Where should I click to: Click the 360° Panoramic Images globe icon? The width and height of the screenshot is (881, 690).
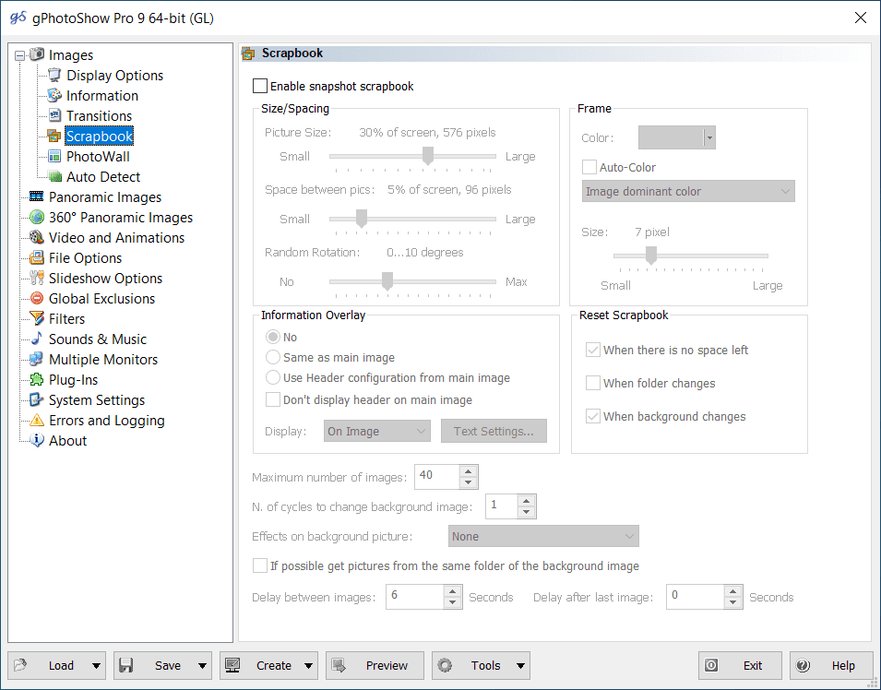(37, 217)
